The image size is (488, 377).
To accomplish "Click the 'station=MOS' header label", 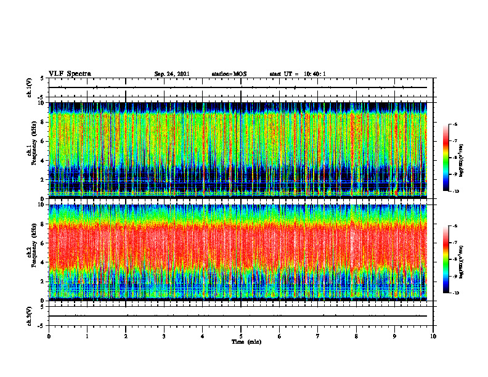I will [229, 74].
